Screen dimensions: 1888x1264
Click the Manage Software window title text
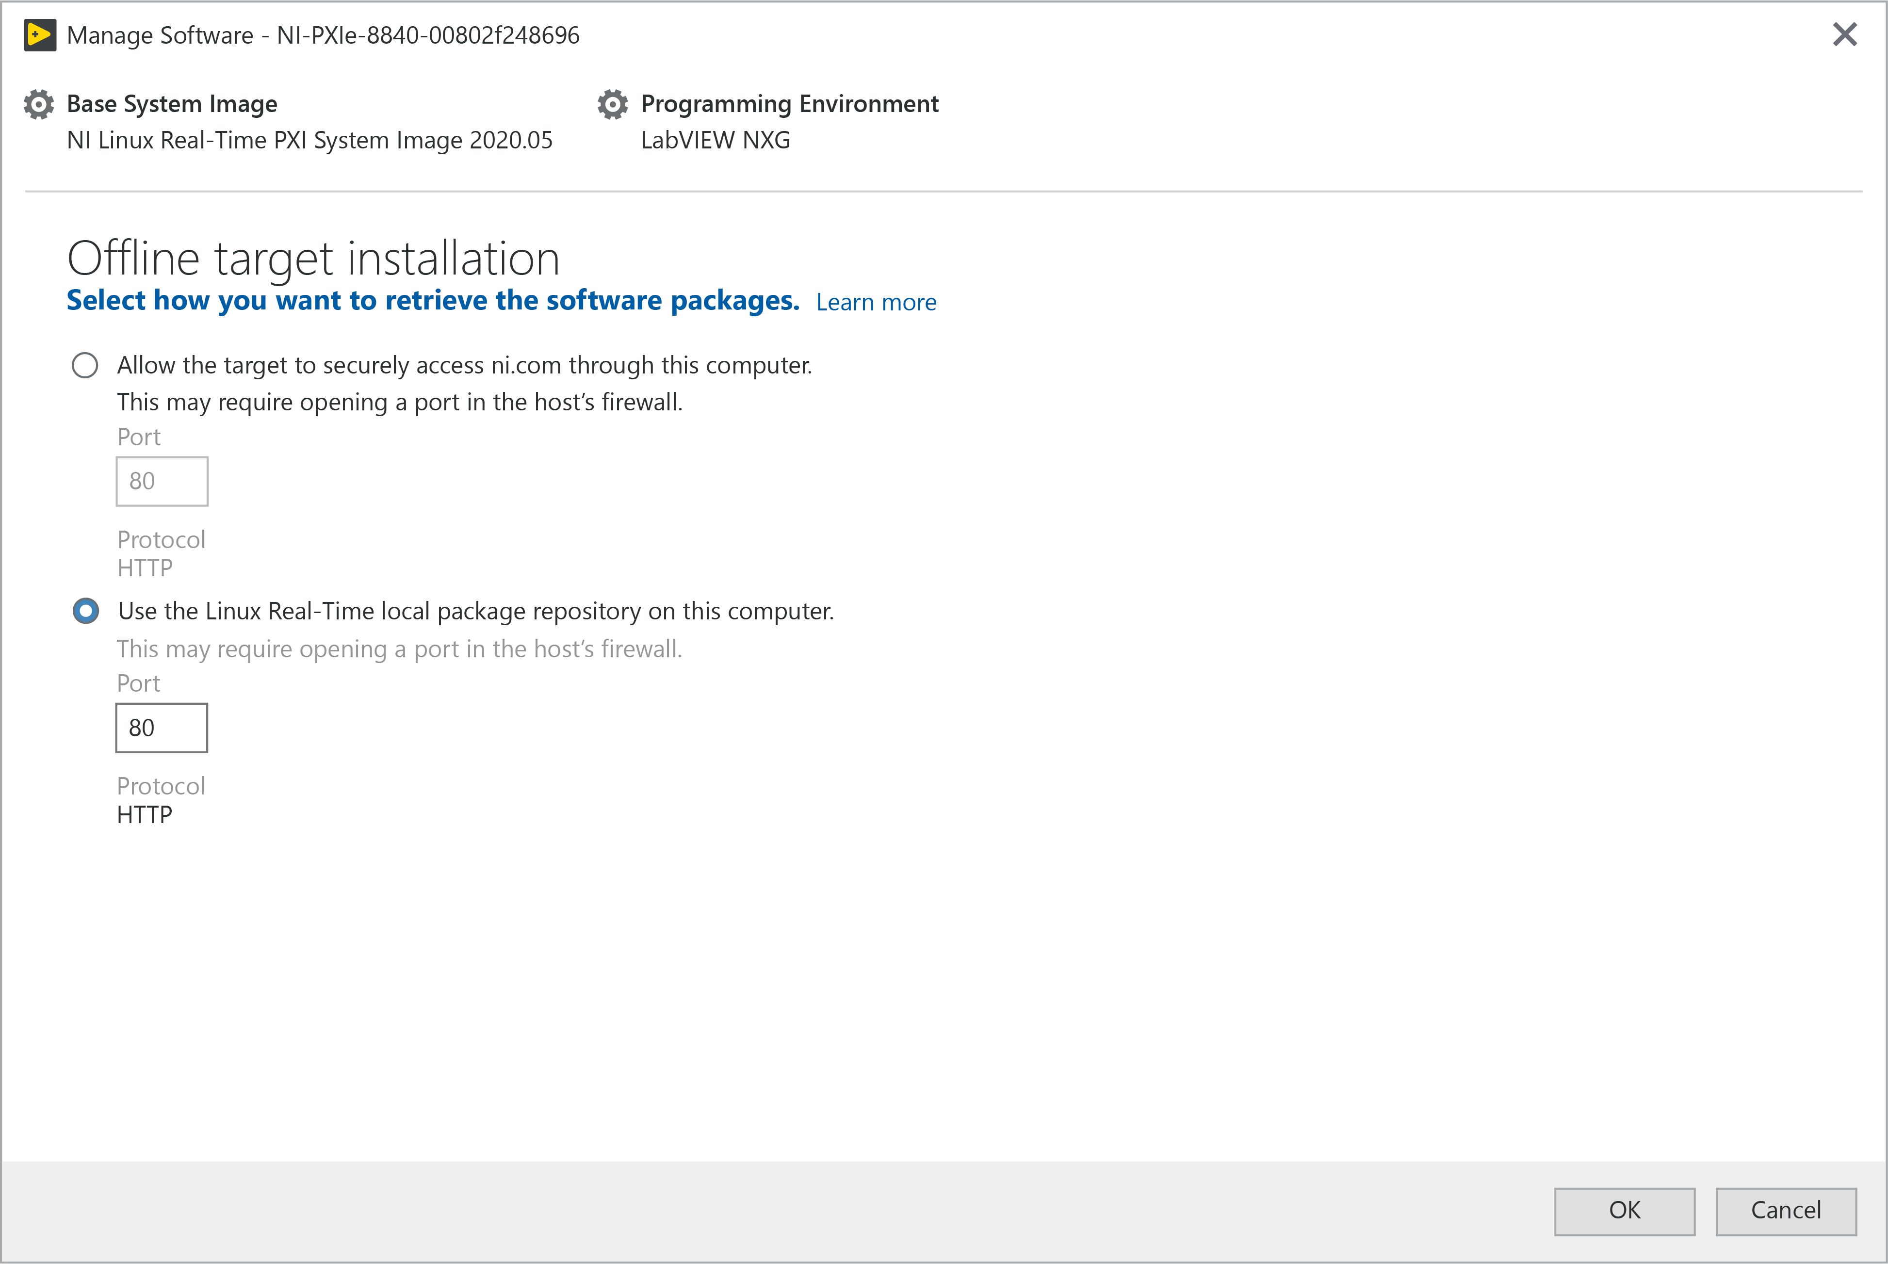pyautogui.click(x=323, y=35)
